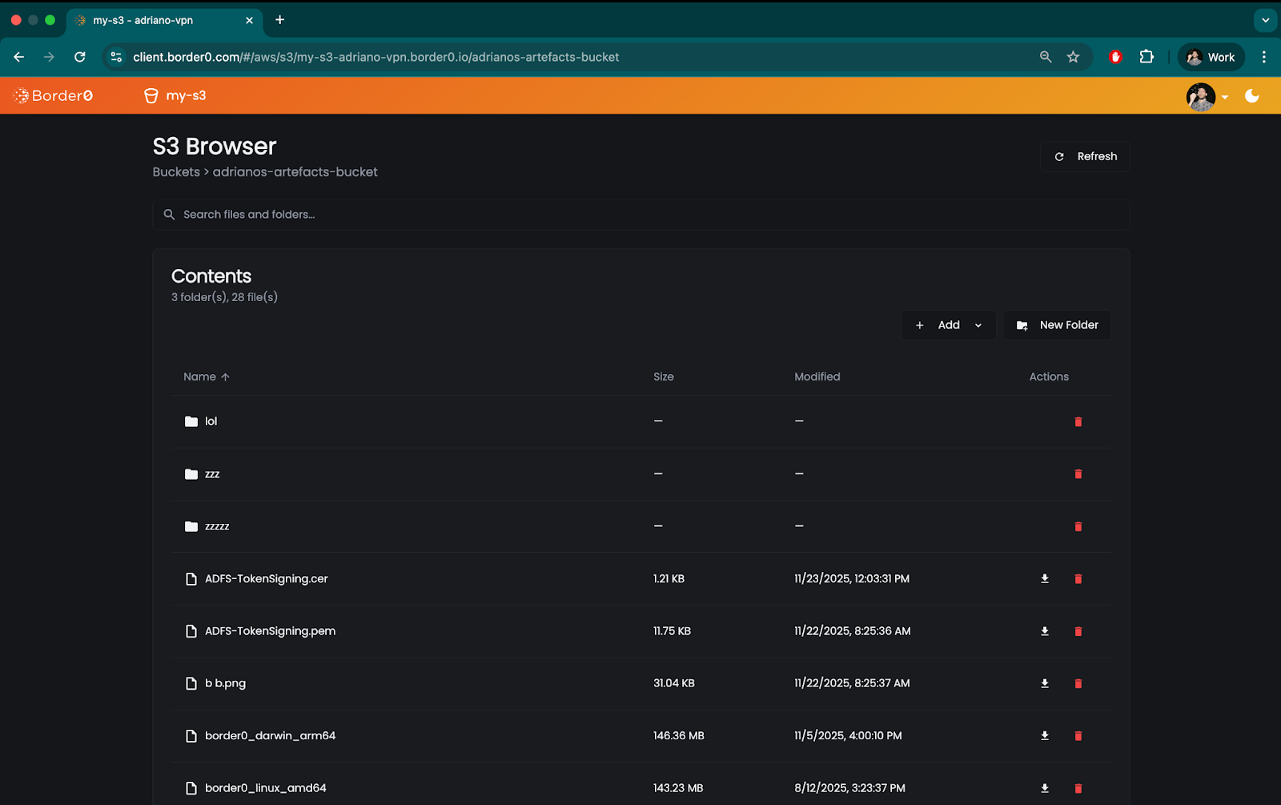Refresh the S3 bucket listing

1085,156
